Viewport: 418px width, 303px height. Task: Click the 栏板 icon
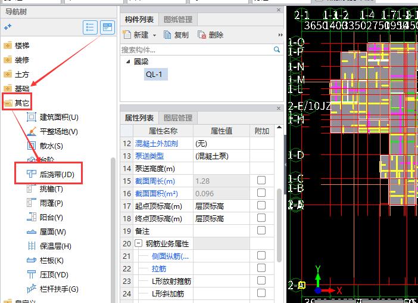[32, 260]
